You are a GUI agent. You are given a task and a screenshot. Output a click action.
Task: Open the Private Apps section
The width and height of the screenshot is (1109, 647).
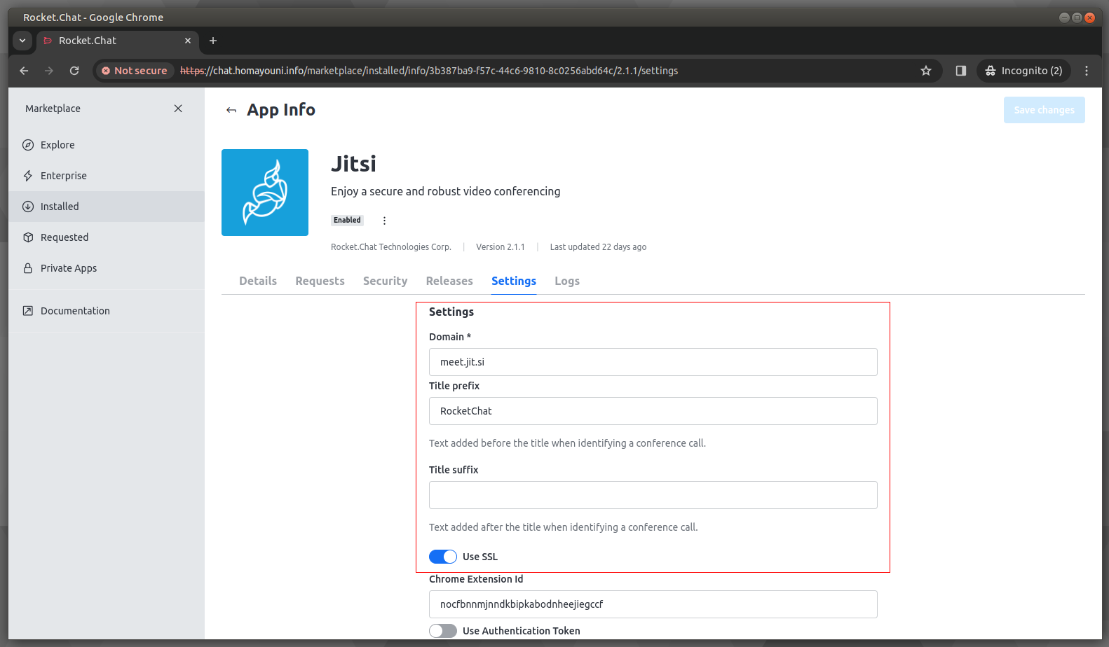[107, 268]
